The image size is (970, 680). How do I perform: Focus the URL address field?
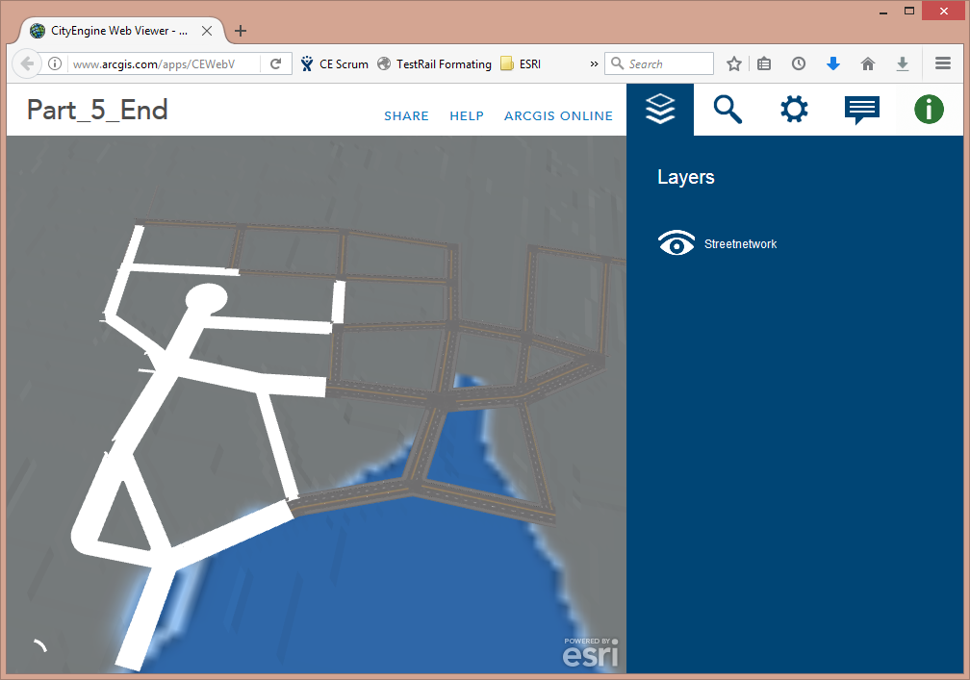coord(162,64)
